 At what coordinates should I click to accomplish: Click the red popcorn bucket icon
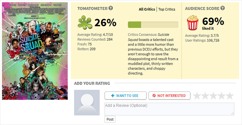pyautogui.click(x=193, y=22)
